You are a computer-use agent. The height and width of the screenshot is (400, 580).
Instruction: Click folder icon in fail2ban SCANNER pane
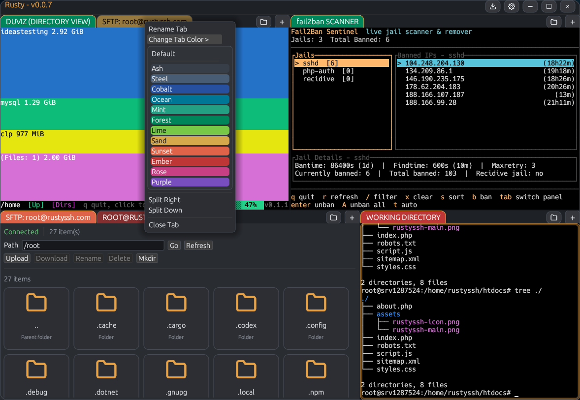554,22
